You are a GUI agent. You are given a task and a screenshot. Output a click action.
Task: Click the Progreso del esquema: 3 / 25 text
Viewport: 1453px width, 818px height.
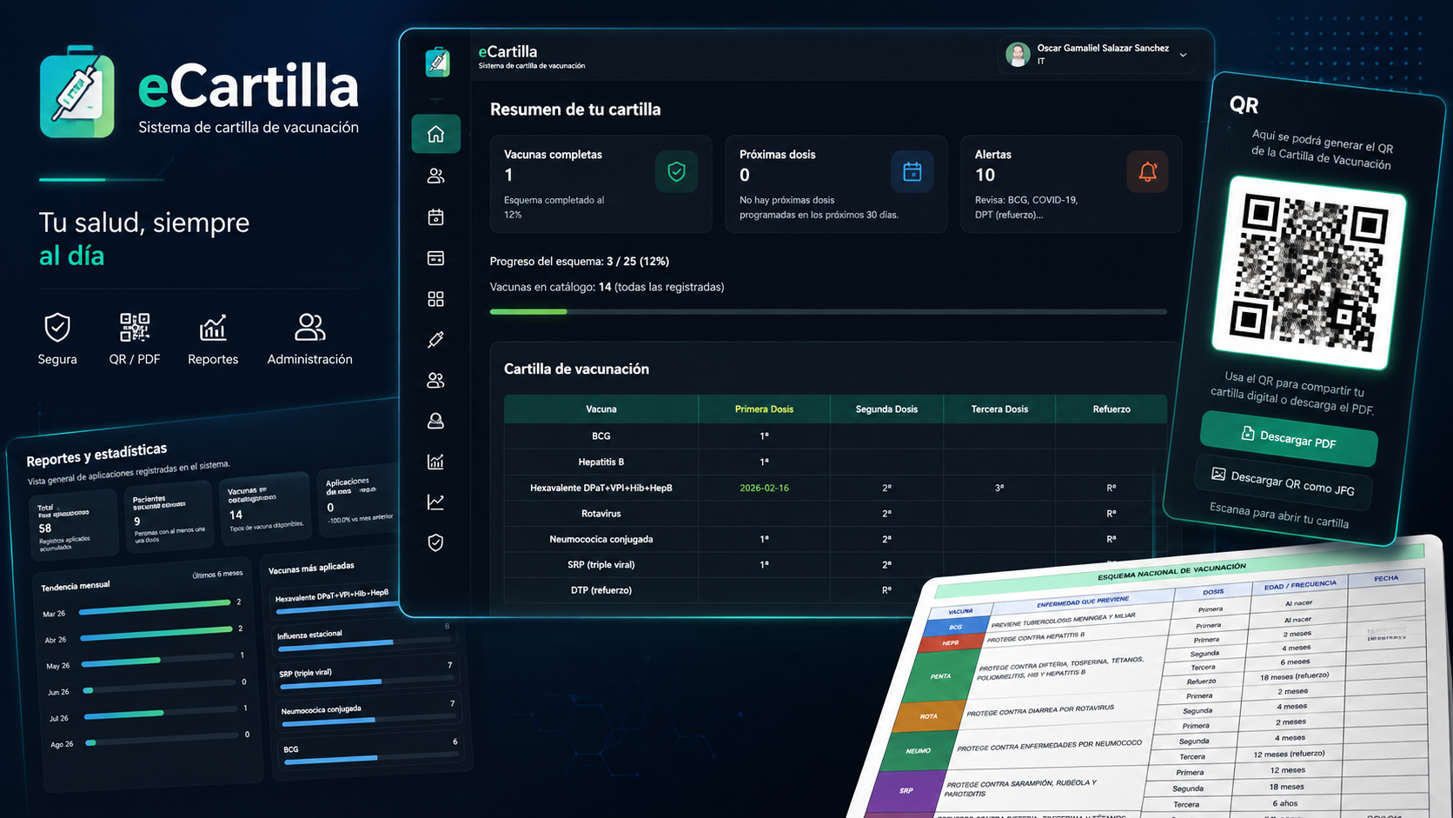point(580,261)
